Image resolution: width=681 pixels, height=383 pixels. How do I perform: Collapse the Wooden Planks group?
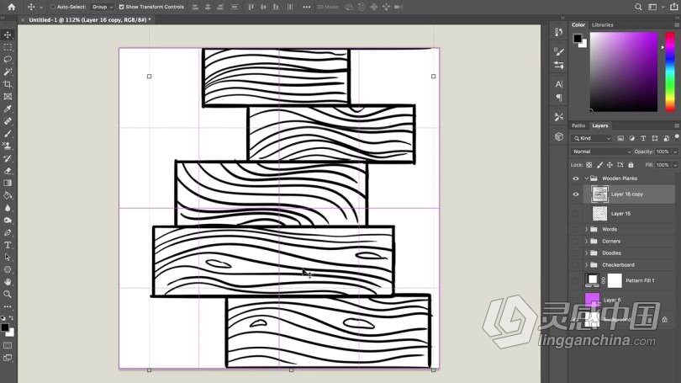586,178
